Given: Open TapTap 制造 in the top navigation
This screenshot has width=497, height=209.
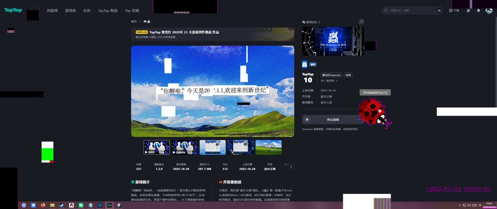Looking at the screenshot, I should tap(108, 11).
